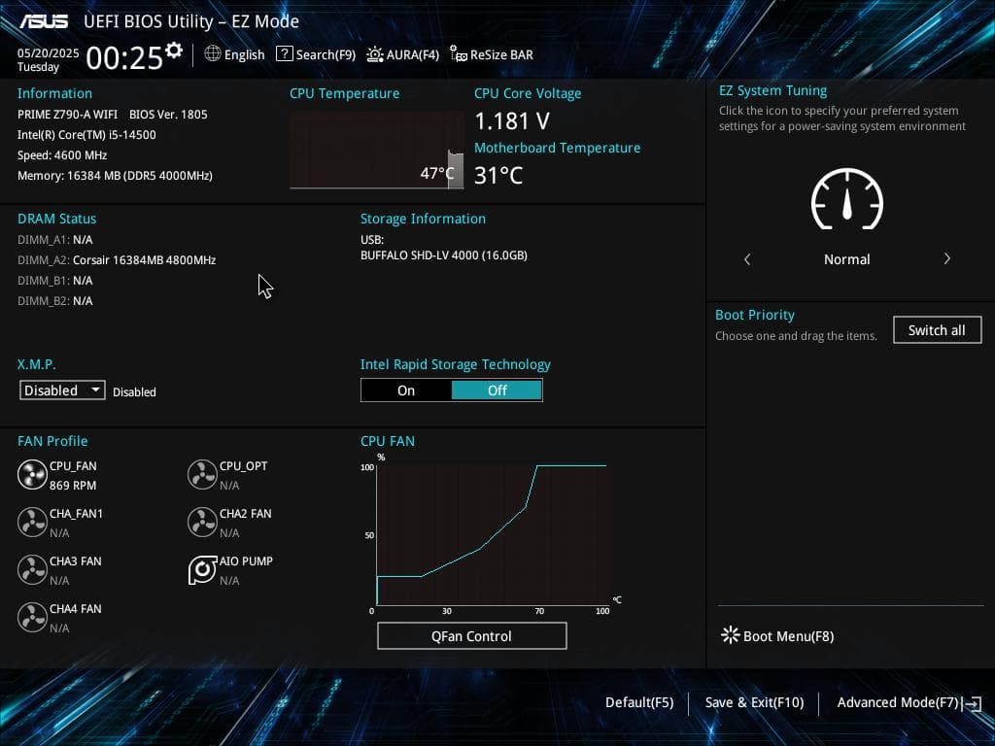Viewport: 995px width, 746px height.
Task: Open the X.M.P. dropdown
Action: 61,390
